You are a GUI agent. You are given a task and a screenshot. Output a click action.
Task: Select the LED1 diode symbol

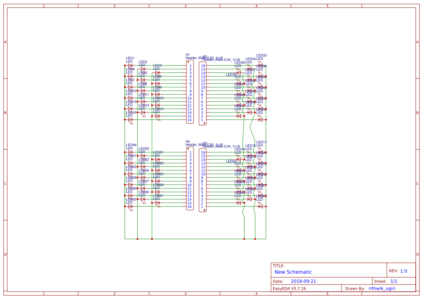[x=130, y=65]
